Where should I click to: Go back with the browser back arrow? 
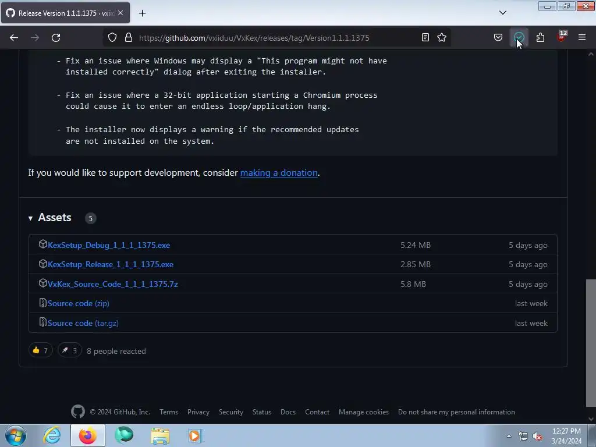coord(14,38)
